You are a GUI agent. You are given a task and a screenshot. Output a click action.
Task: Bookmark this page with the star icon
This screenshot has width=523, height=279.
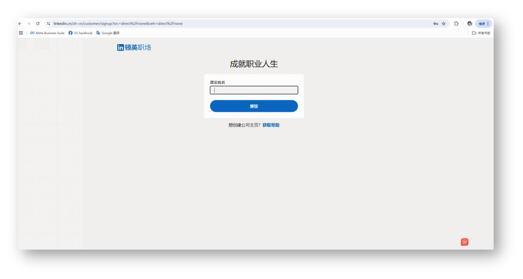tap(444, 23)
